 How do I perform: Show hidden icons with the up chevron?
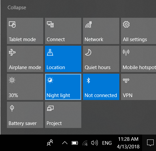[65, 143]
